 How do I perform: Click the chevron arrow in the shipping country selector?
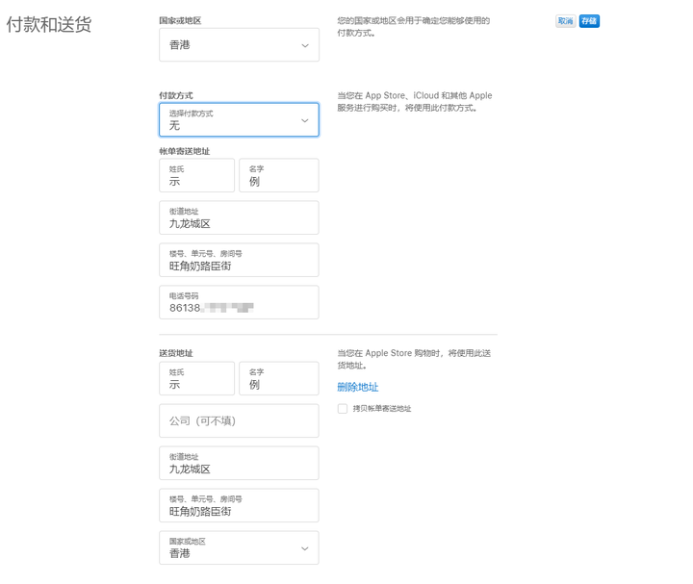[x=304, y=548]
